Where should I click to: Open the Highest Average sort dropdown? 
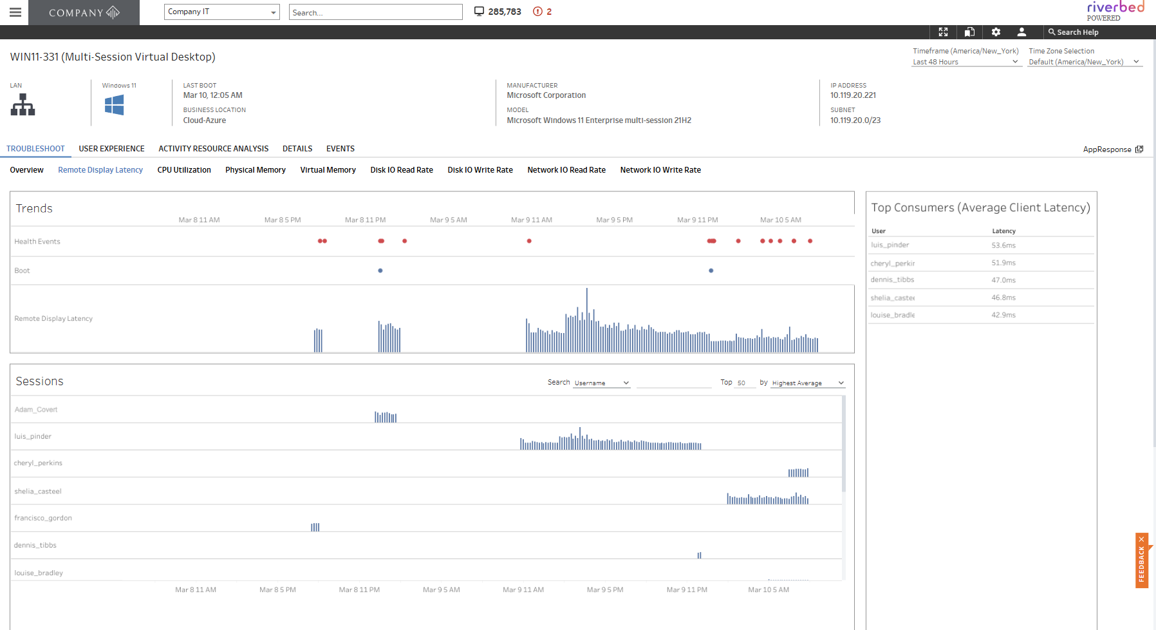tap(808, 383)
